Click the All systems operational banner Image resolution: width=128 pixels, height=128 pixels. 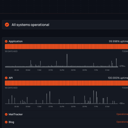point(65,25)
